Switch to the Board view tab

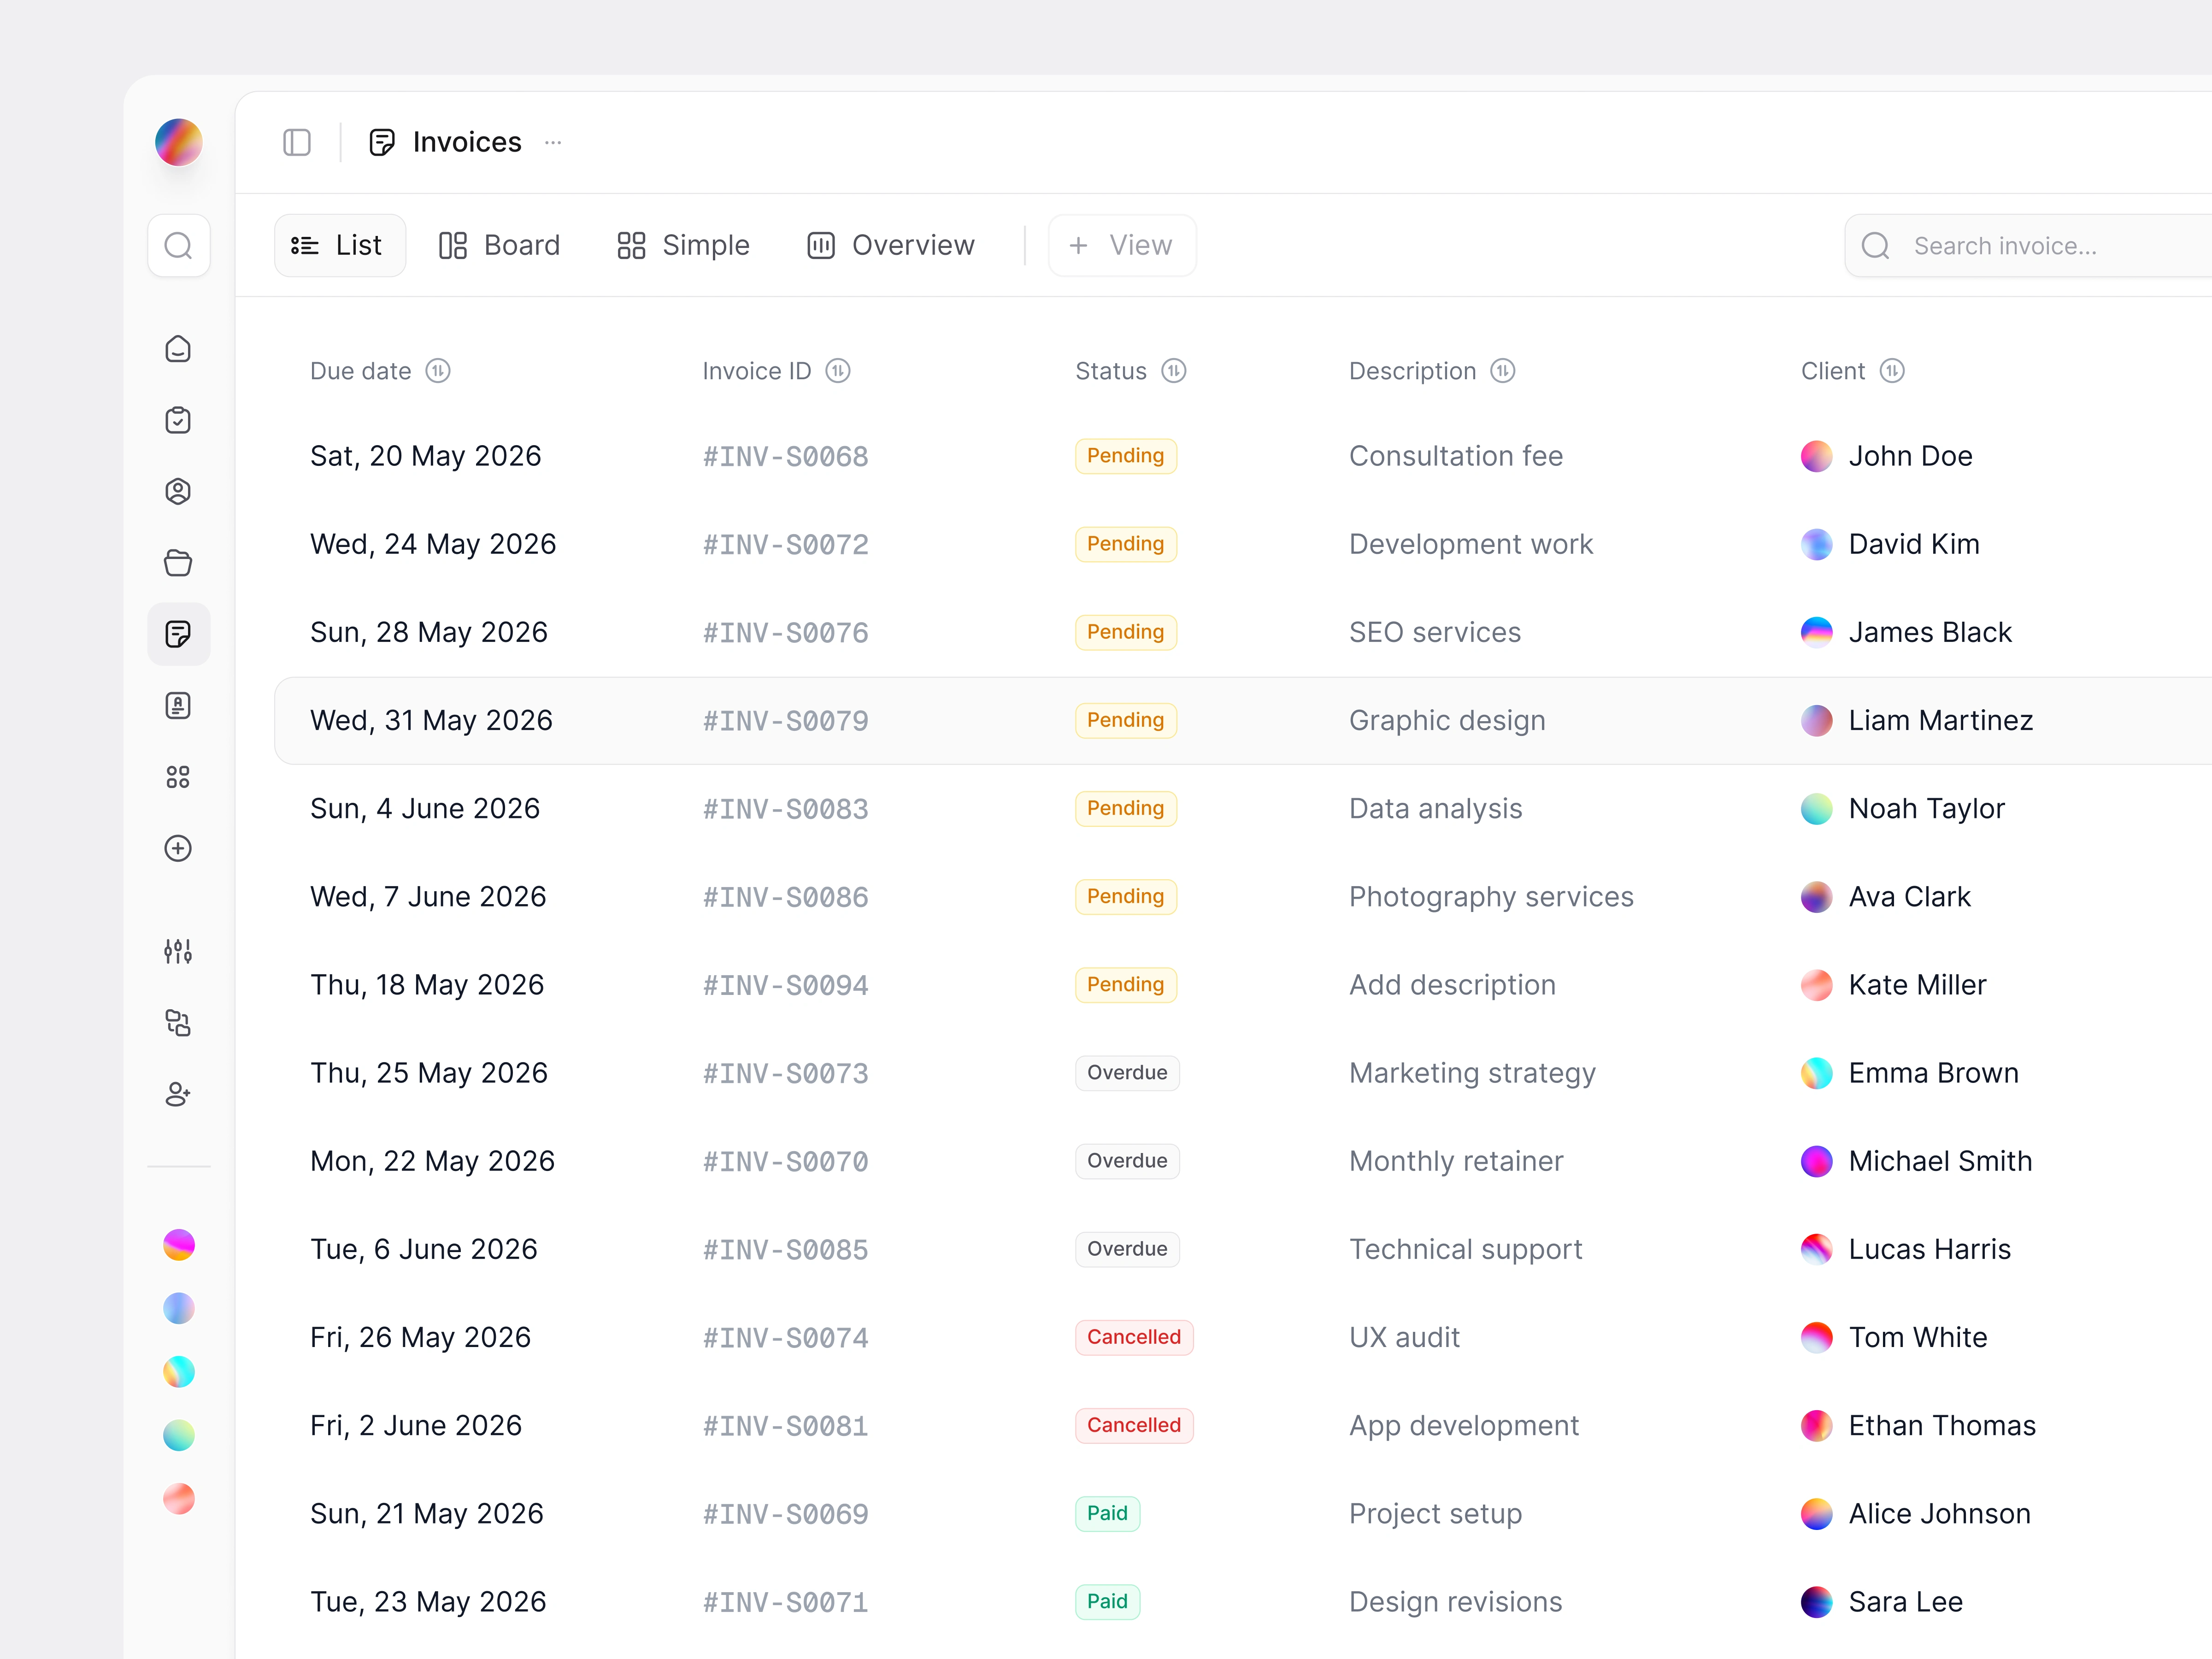(499, 245)
